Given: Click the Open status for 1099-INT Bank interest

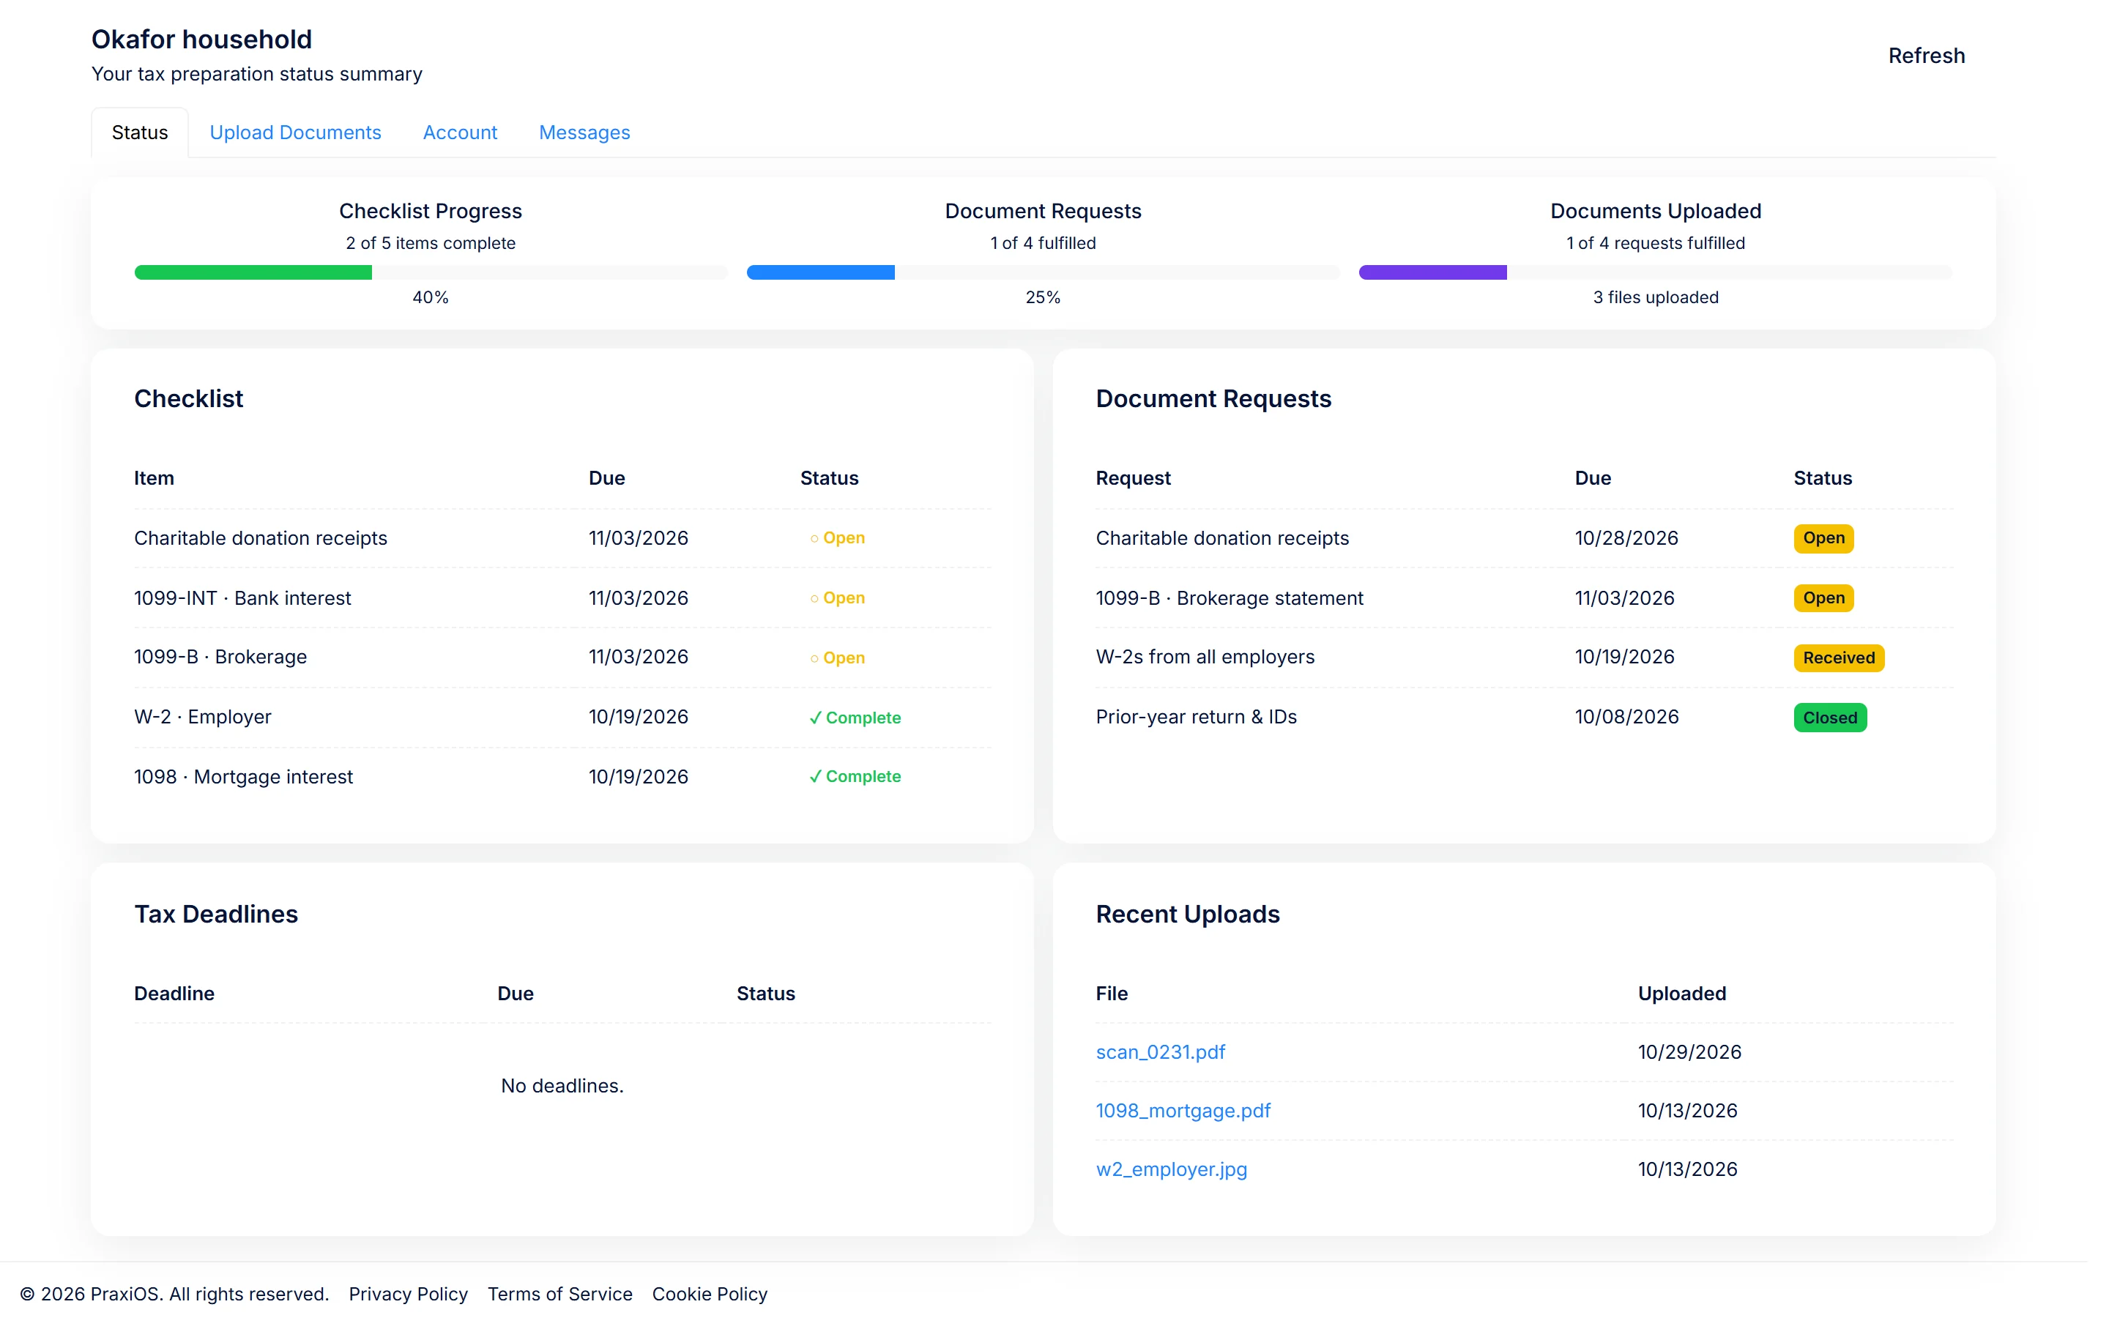Looking at the screenshot, I should click(x=836, y=598).
